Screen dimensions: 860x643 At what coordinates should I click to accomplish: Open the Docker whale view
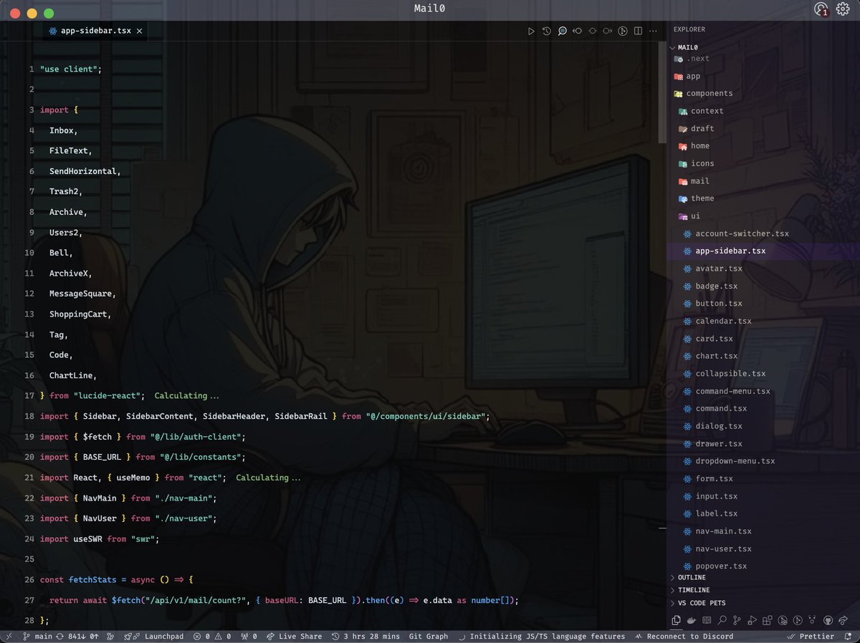point(691,620)
